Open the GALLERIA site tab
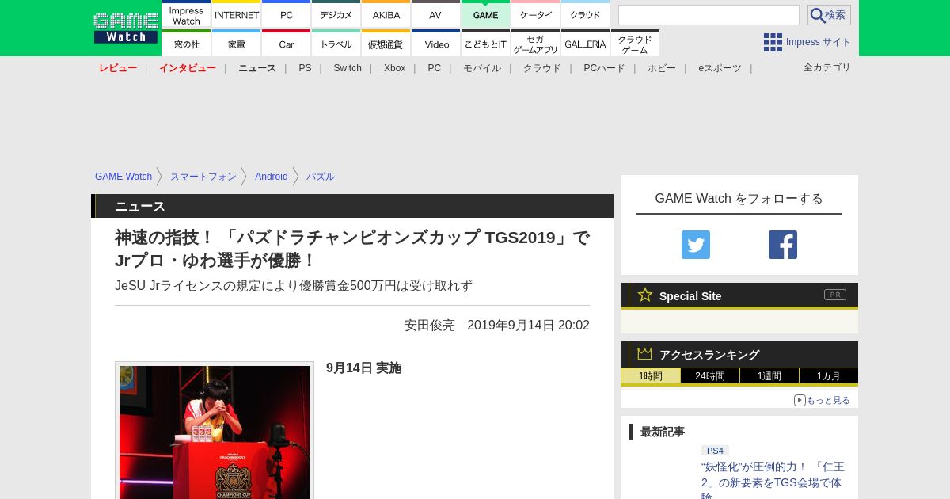950x499 pixels. click(x=585, y=44)
